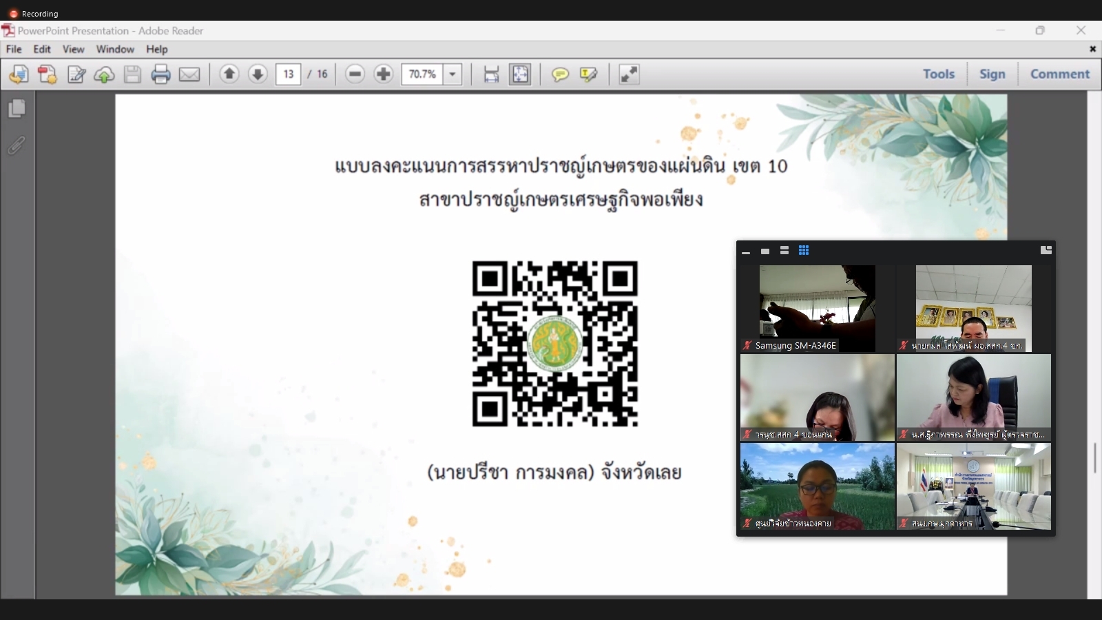Select the ศูนย์วิจัยข้าวหนองคาย video tile
The height and width of the screenshot is (620, 1102).
point(818,486)
